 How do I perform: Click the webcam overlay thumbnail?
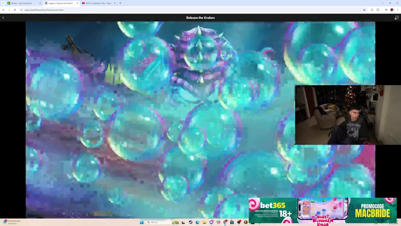click(348, 115)
